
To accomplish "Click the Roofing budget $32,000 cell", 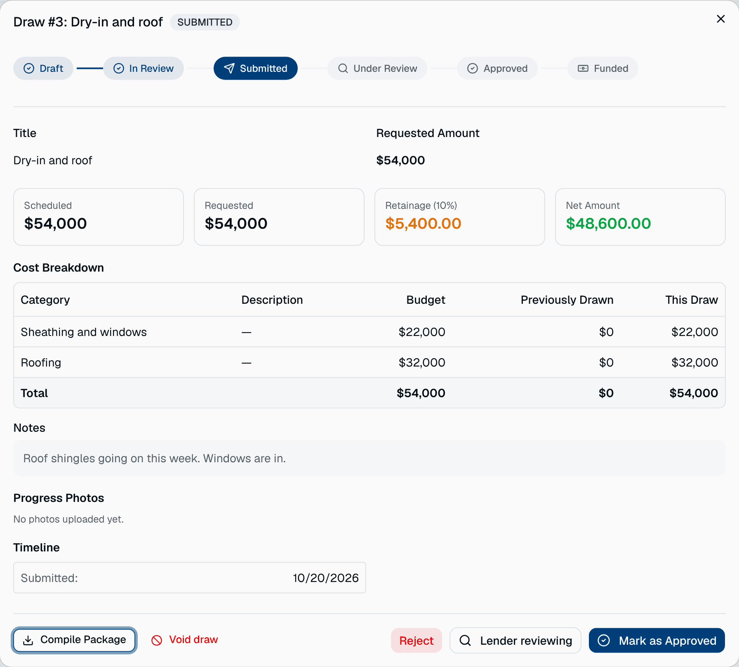I will coord(422,362).
